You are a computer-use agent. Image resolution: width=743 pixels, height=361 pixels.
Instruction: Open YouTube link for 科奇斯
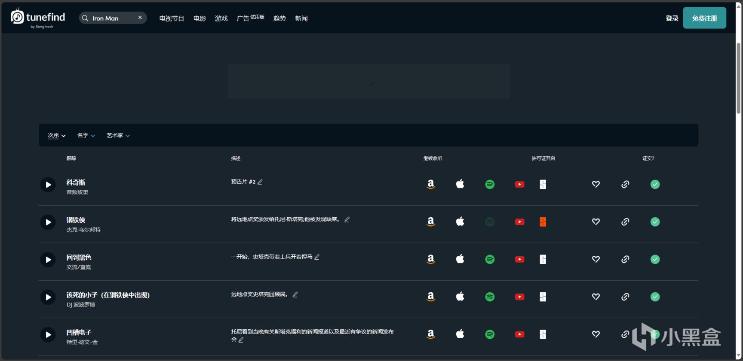pos(519,185)
